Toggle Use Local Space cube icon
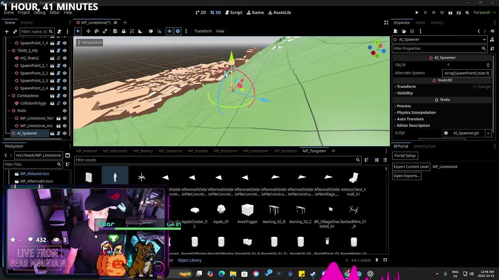 (x=150, y=31)
